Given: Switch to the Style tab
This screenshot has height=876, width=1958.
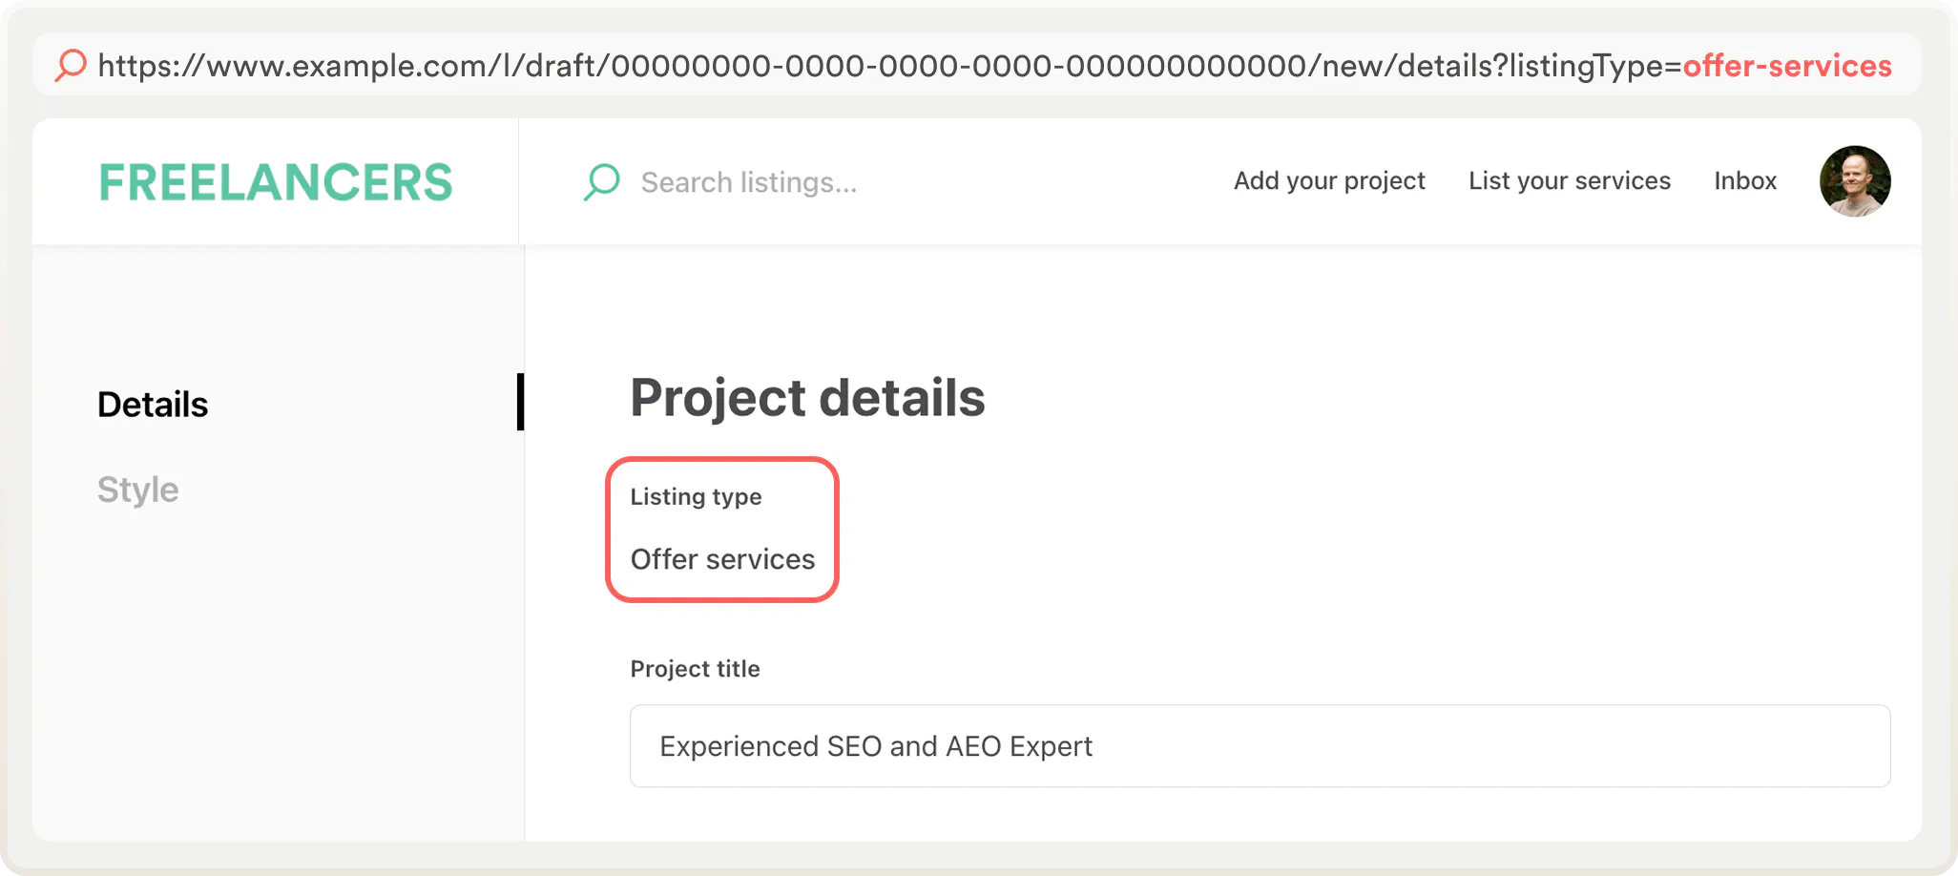Looking at the screenshot, I should click(x=138, y=490).
